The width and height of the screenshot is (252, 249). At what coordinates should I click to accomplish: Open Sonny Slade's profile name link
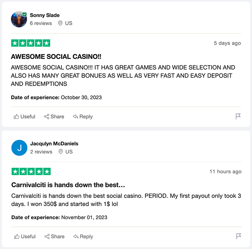(45, 15)
